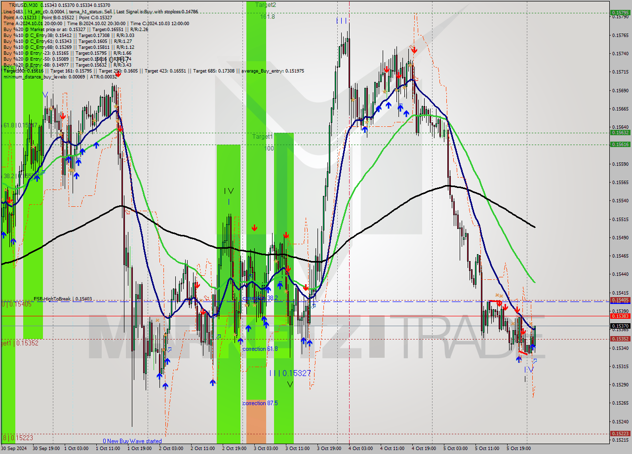This screenshot has width=632, height=454.
Task: Click the '4 Oct 11:00' time label
Action: tap(394, 449)
